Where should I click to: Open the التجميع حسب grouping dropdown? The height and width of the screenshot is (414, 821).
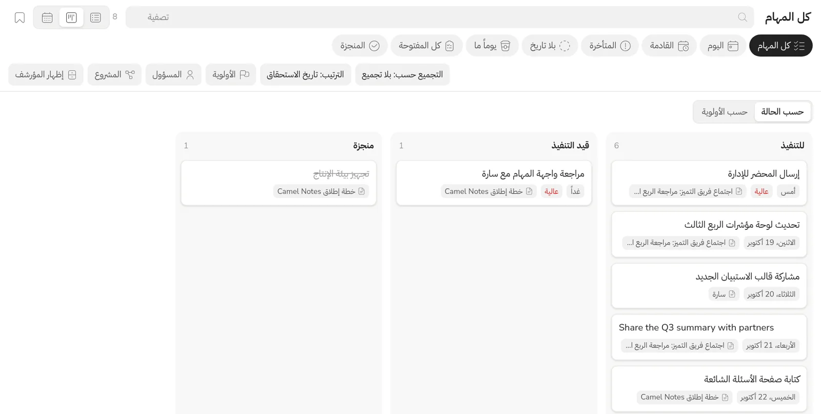402,75
